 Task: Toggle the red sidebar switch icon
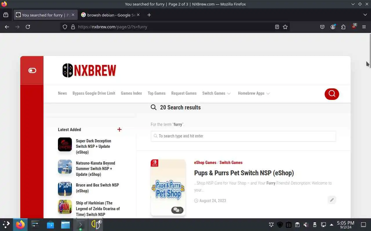click(x=32, y=70)
